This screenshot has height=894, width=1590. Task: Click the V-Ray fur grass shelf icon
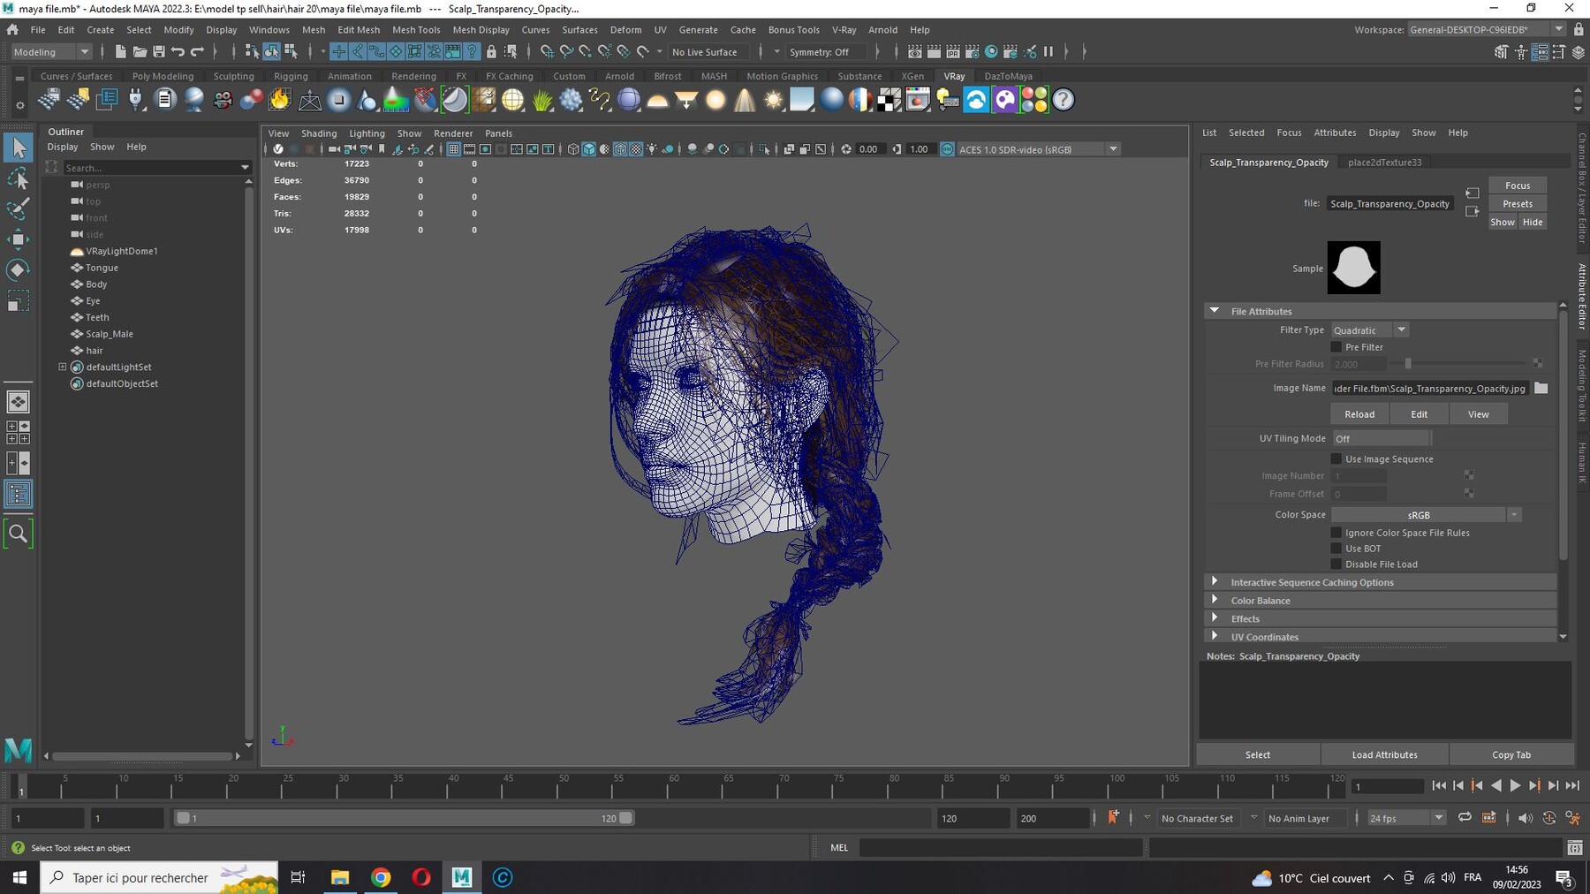coord(541,100)
